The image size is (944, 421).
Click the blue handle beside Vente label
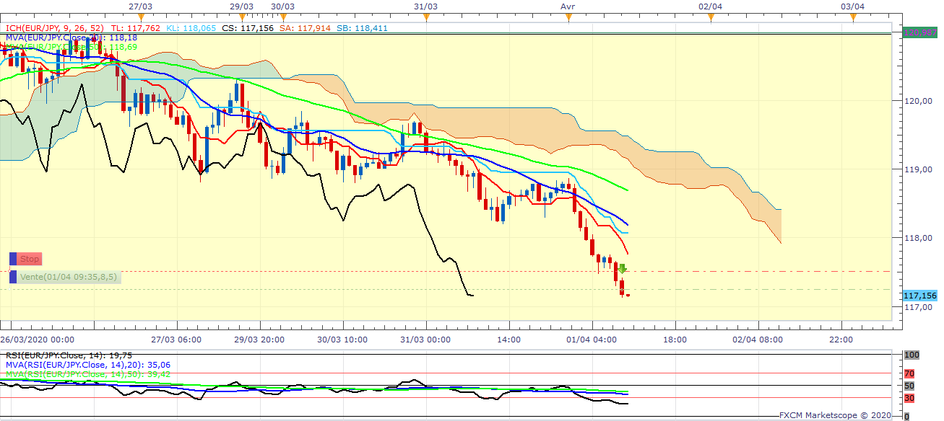(13, 277)
